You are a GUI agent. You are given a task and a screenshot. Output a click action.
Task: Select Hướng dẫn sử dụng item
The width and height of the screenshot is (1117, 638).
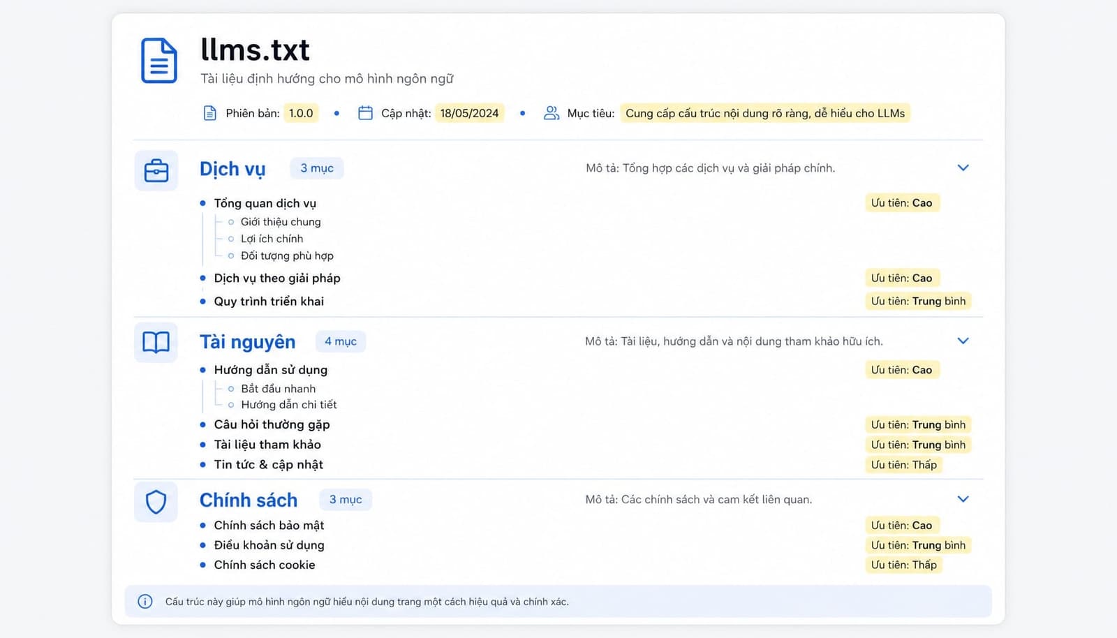271,370
